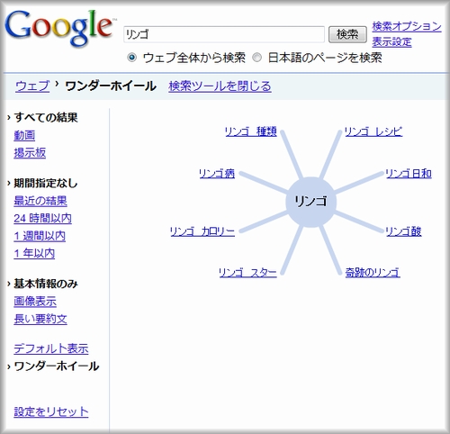Viewport: 450px width, 434px height.
Task: Select 日本語のページを検索 radio button
Action: point(256,57)
